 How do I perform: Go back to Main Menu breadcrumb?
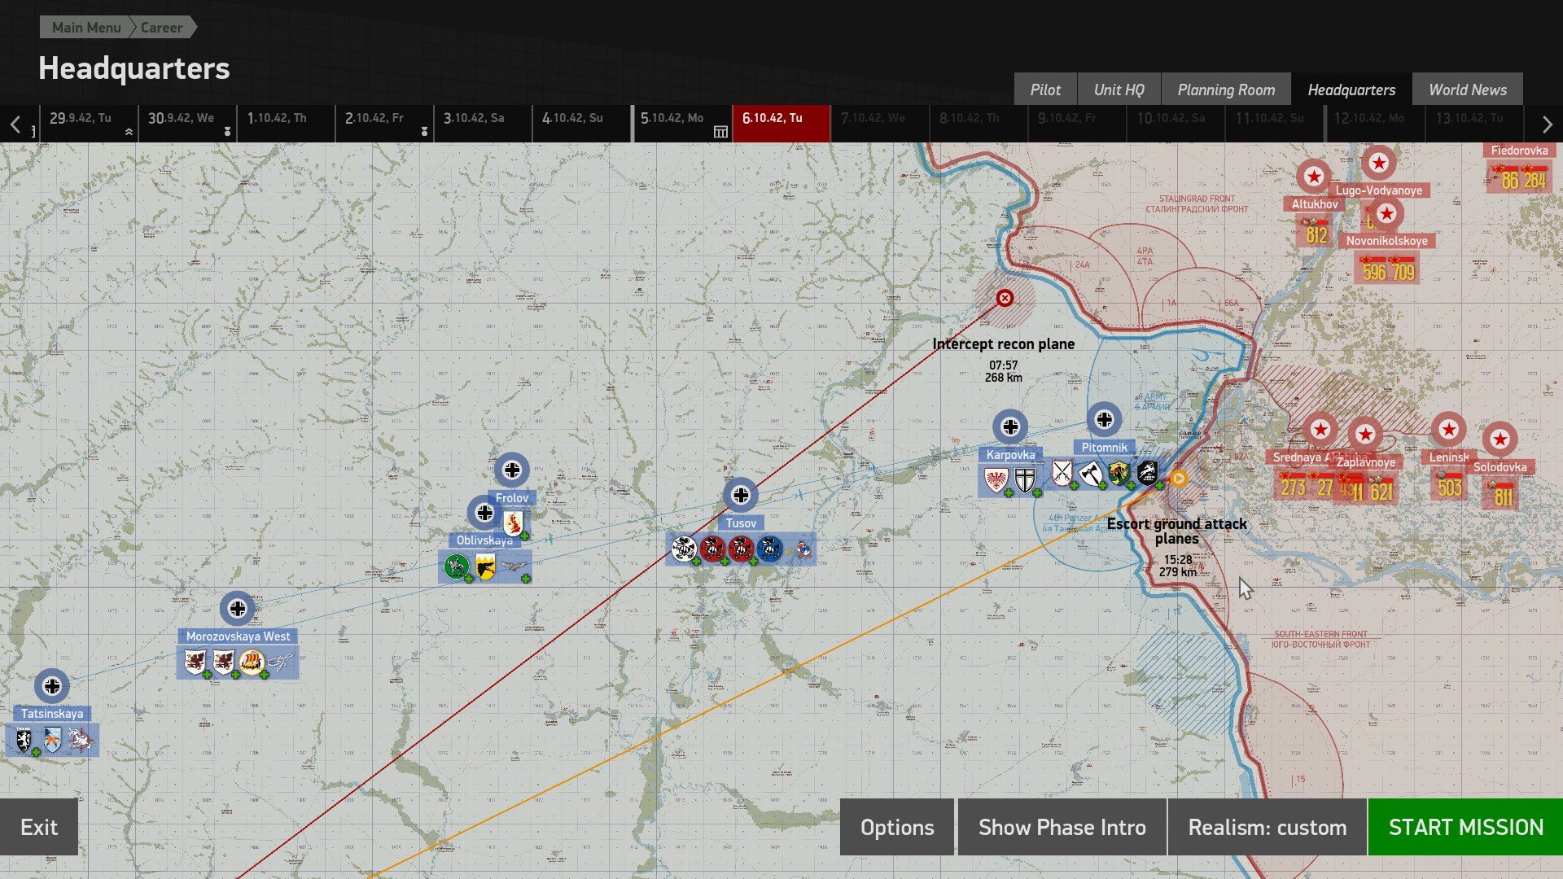pyautogui.click(x=86, y=28)
